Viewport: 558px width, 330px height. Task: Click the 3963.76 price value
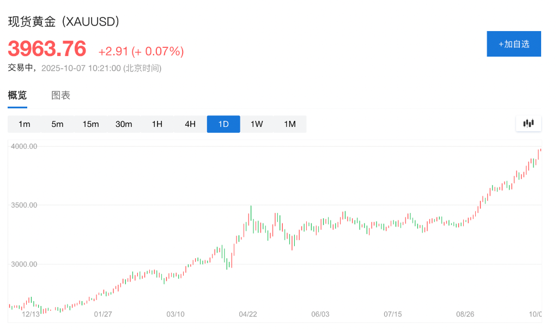47,49
